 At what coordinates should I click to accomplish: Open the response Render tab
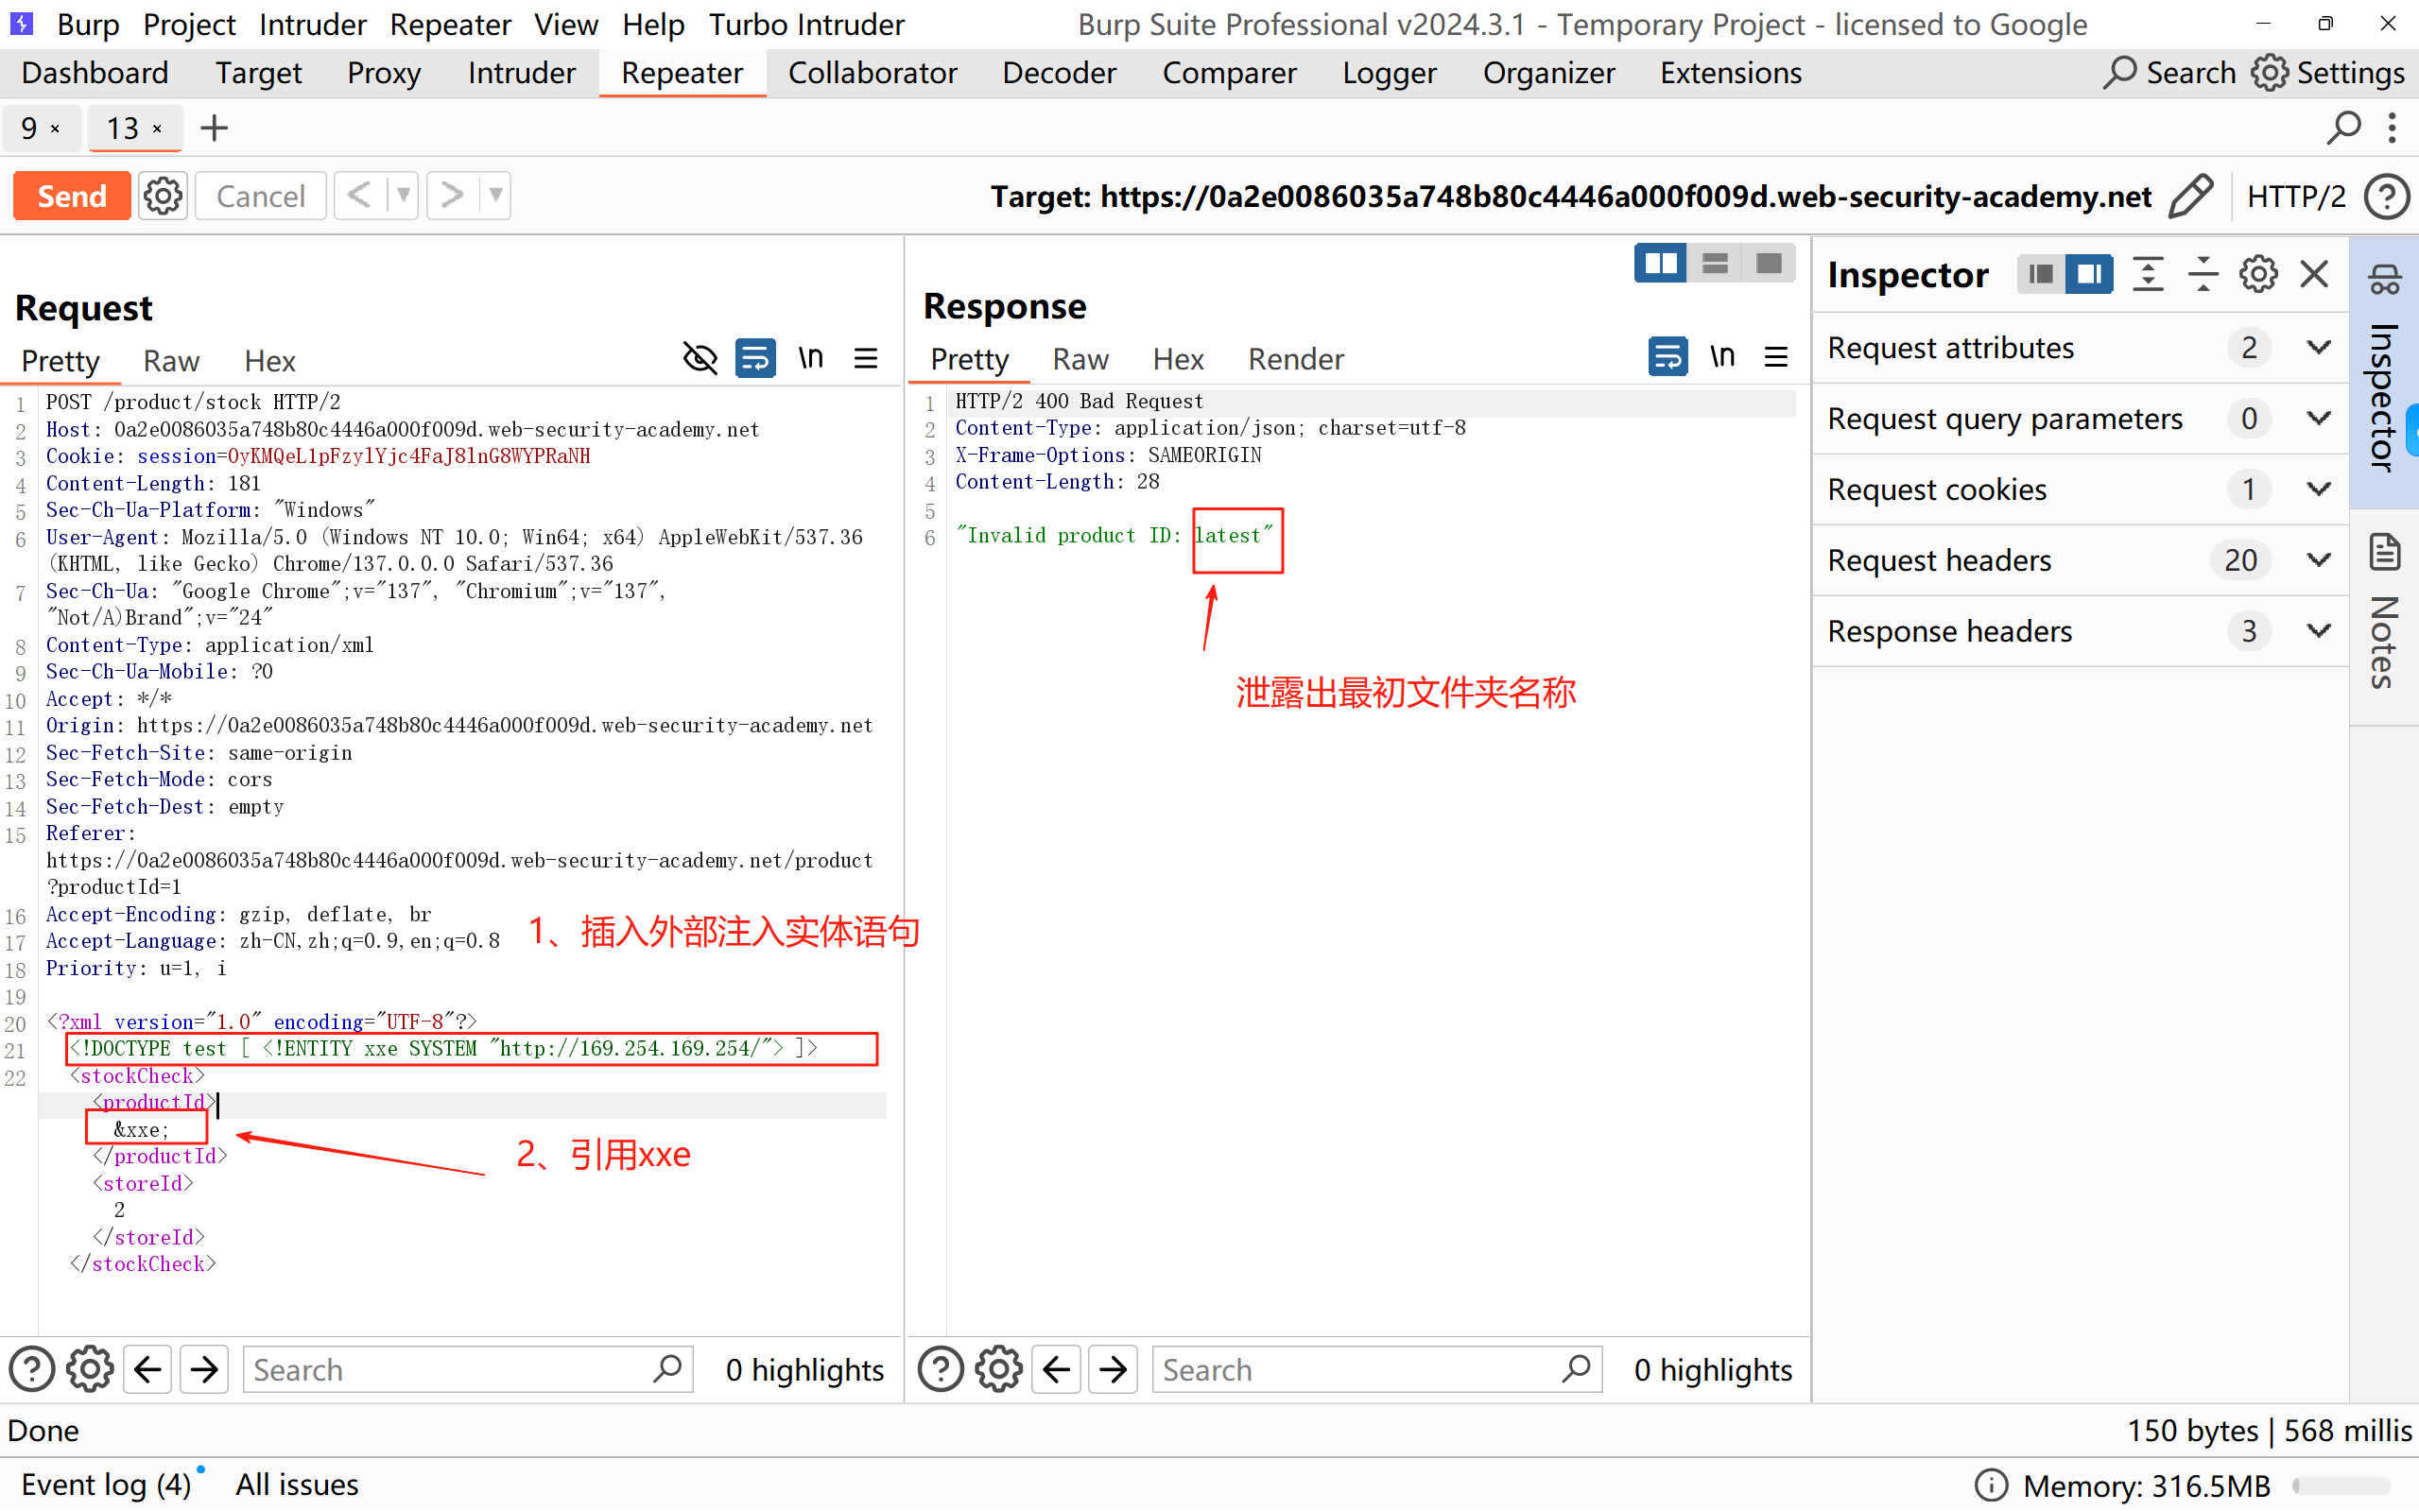tap(1295, 359)
